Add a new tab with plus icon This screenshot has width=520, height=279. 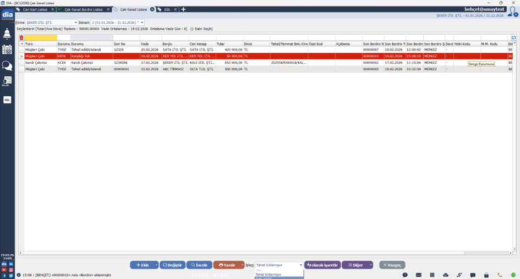coord(183,9)
